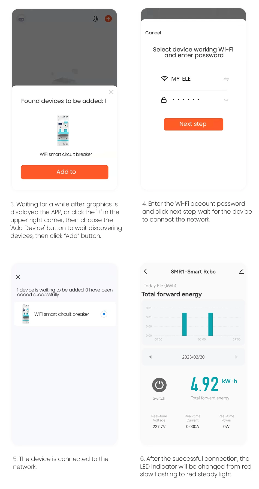
Task: Tap the switch-network arrows icon next to MY-ELE
Action: pyautogui.click(x=226, y=79)
